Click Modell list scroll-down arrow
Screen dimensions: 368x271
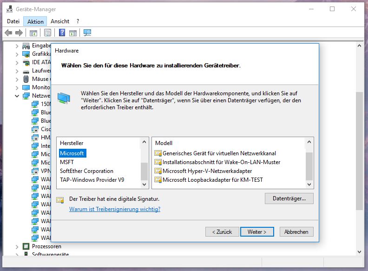tap(309, 185)
